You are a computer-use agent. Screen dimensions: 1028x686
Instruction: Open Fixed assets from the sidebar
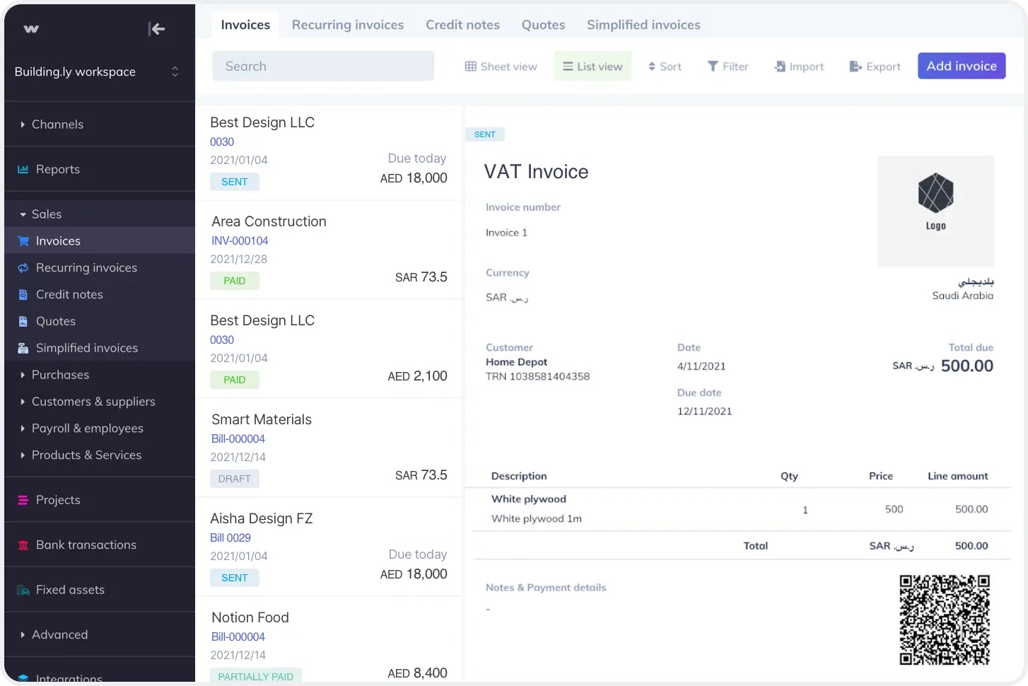[70, 589]
